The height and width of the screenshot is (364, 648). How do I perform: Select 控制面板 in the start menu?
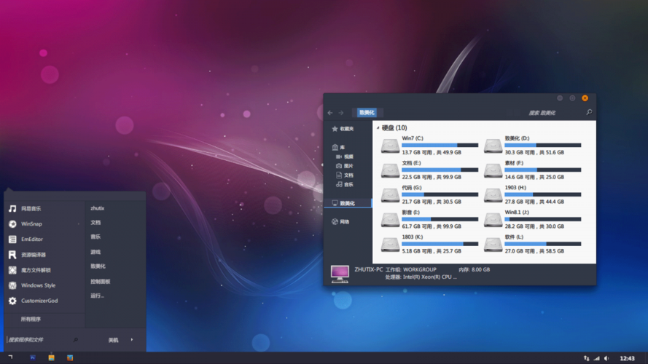click(x=100, y=281)
